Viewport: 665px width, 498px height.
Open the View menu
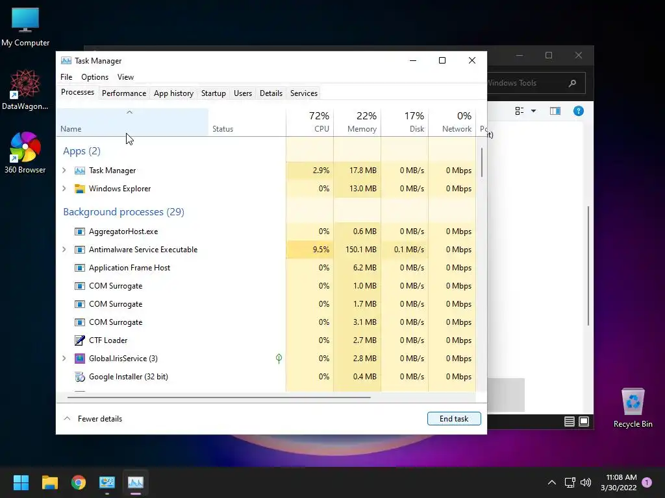click(125, 77)
